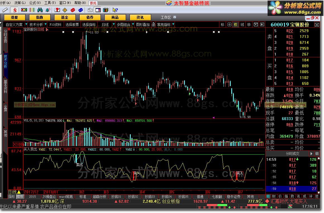Click the 细 detail button beside 分时成交
The height and width of the screenshot is (213, 324).
point(317,154)
